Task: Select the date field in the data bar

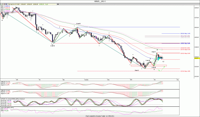Action: click(14, 4)
